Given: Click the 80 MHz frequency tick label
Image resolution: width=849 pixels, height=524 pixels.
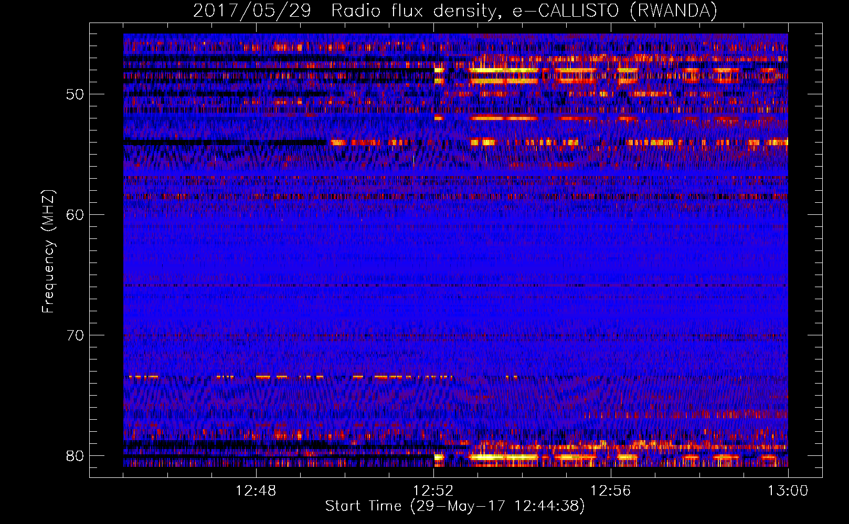Looking at the screenshot, I should pyautogui.click(x=75, y=456).
